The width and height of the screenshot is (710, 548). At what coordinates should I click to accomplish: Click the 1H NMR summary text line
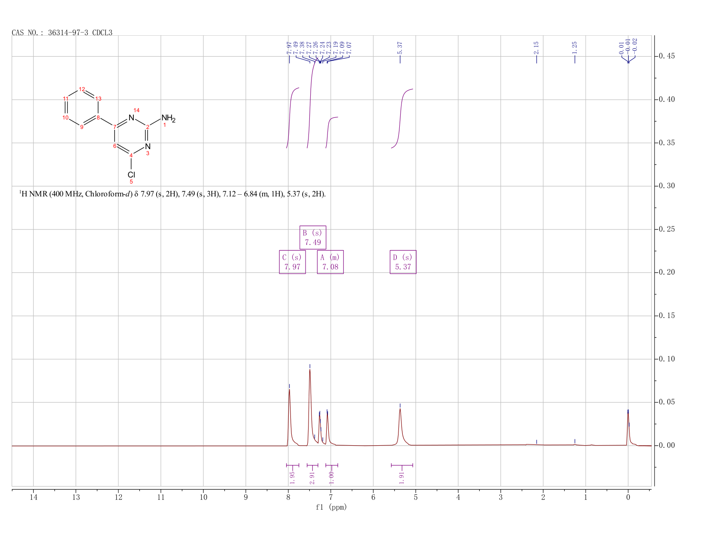tap(173, 194)
